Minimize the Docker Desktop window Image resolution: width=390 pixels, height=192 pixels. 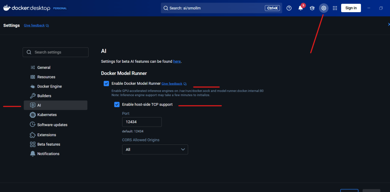point(369,8)
